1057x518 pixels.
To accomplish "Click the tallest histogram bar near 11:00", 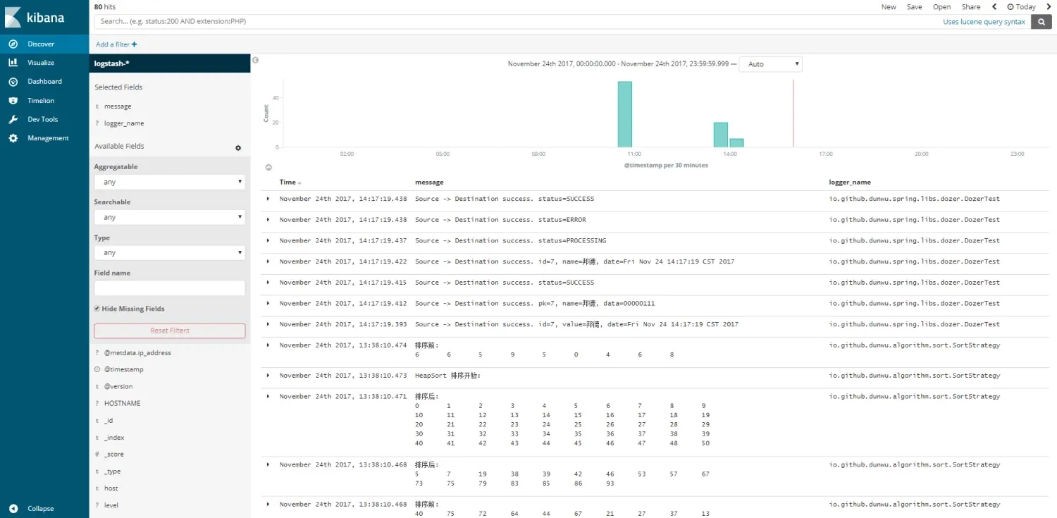I will click(x=624, y=114).
